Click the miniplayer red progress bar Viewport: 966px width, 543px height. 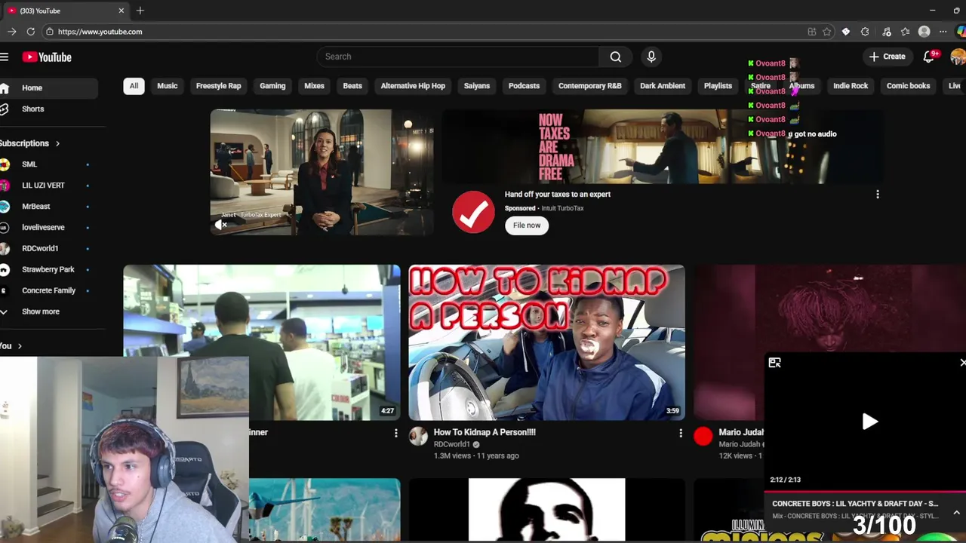(x=865, y=491)
